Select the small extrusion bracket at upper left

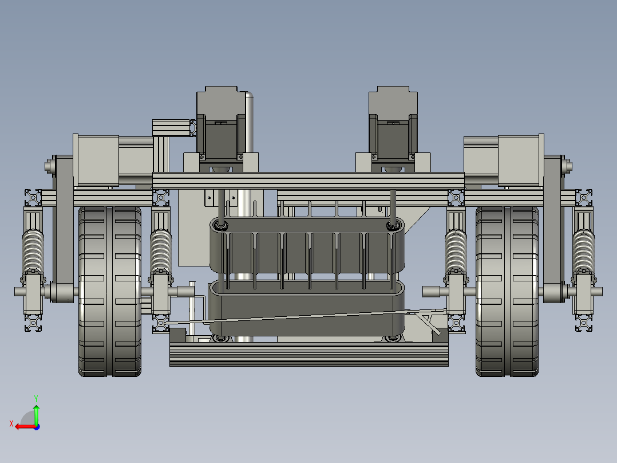173,128
